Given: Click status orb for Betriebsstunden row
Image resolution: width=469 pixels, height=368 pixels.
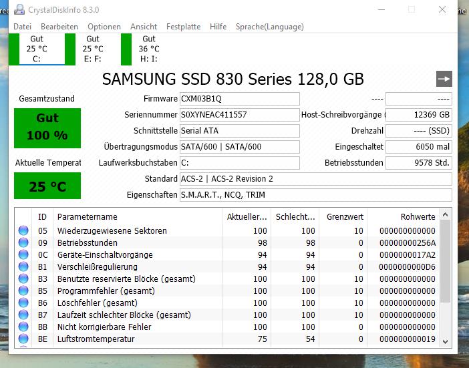Looking at the screenshot, I should pos(23,242).
